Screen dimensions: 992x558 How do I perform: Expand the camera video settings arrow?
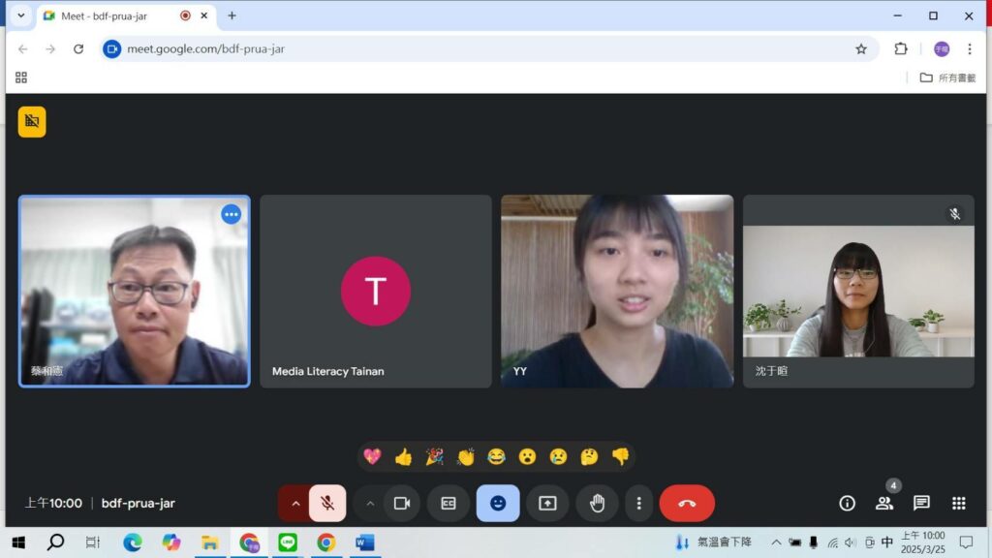pyautogui.click(x=370, y=504)
